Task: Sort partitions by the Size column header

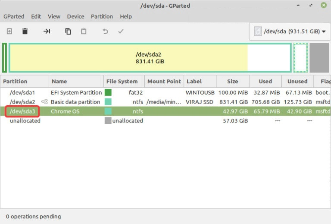Action: pyautogui.click(x=233, y=81)
